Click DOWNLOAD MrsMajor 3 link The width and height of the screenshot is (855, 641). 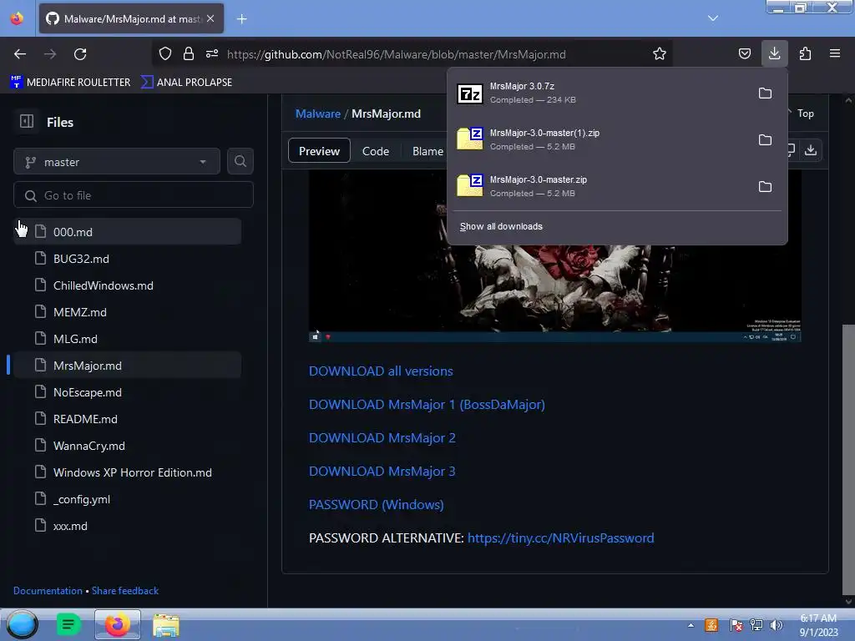[382, 471]
